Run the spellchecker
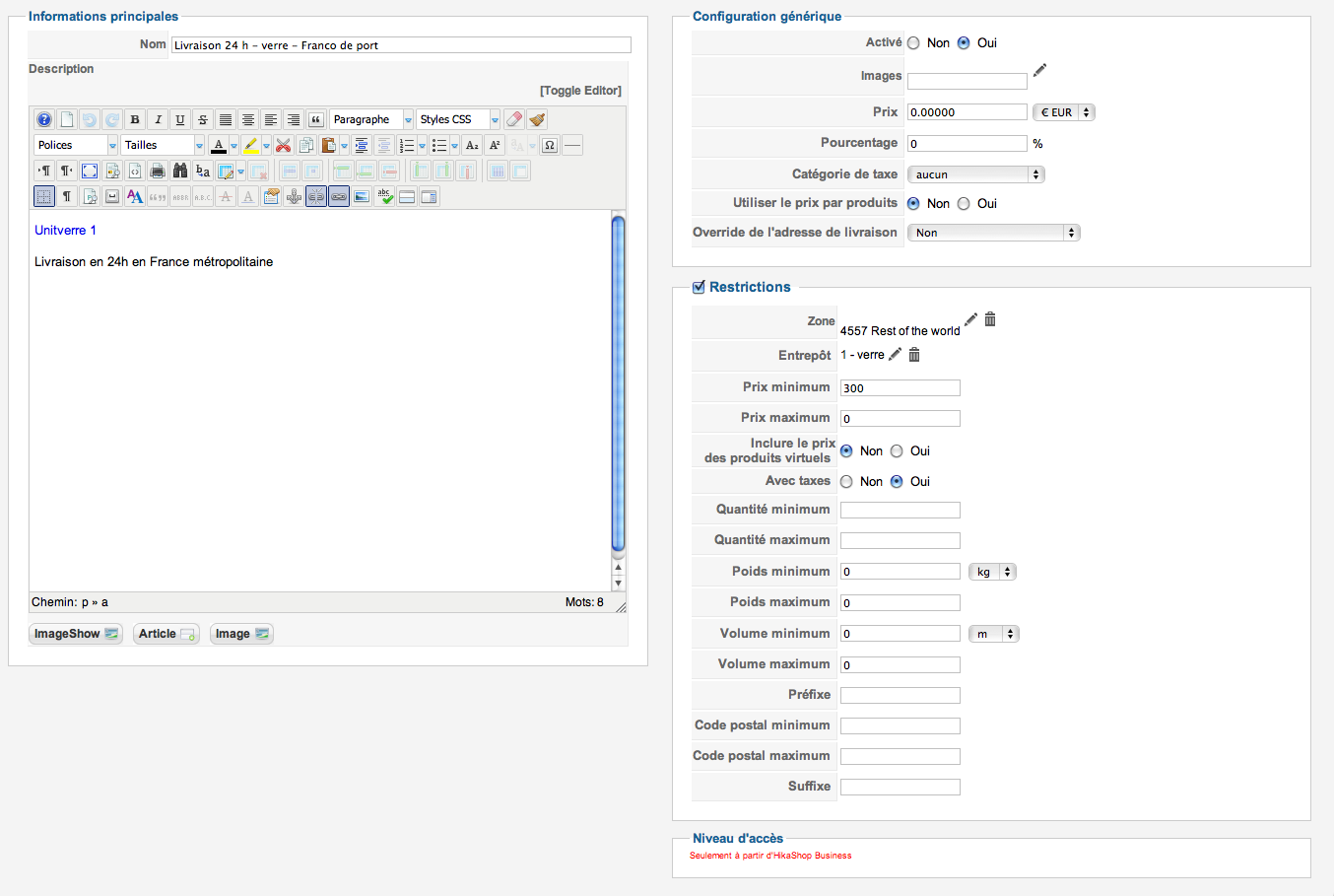1334x896 pixels. tap(384, 196)
